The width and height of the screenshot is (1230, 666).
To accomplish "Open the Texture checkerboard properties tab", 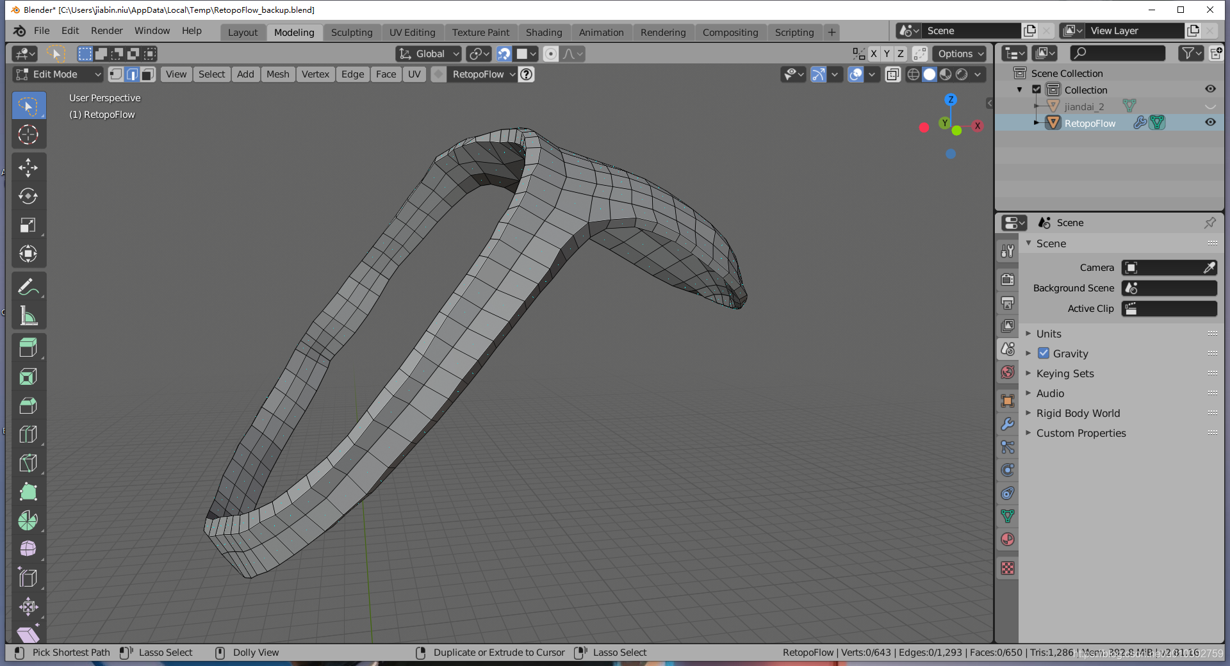I will 1008,568.
